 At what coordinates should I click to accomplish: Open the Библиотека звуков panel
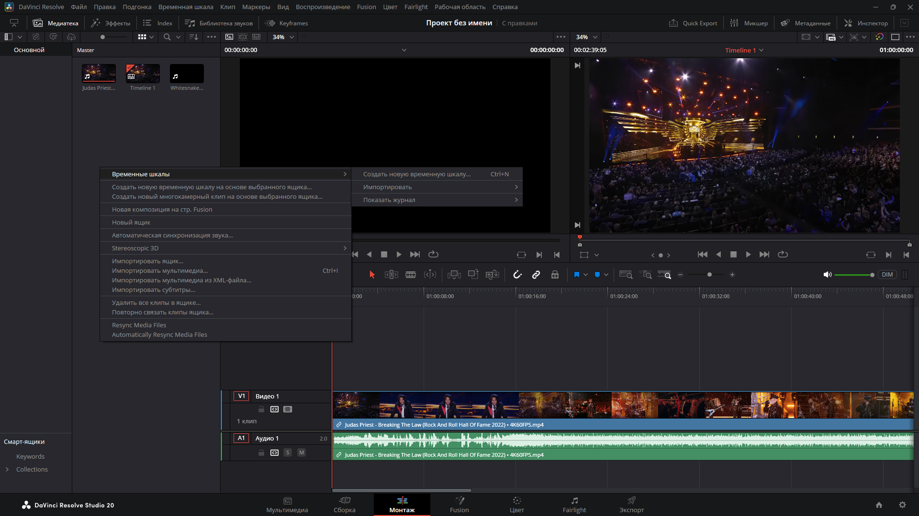point(219,23)
